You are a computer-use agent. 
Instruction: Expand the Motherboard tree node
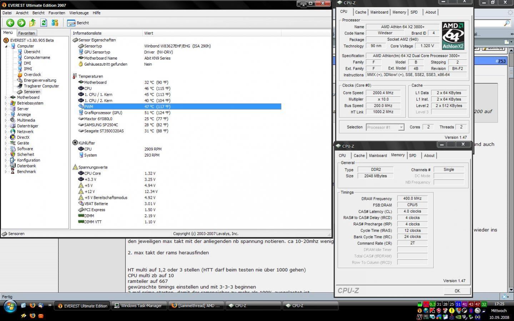pyautogui.click(x=6, y=97)
